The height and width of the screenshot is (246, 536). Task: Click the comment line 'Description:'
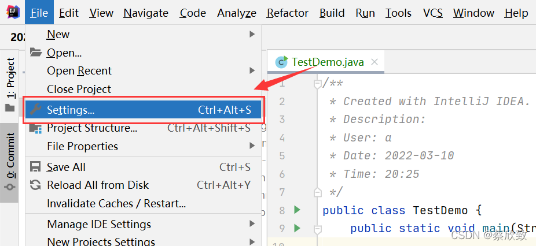(384, 119)
